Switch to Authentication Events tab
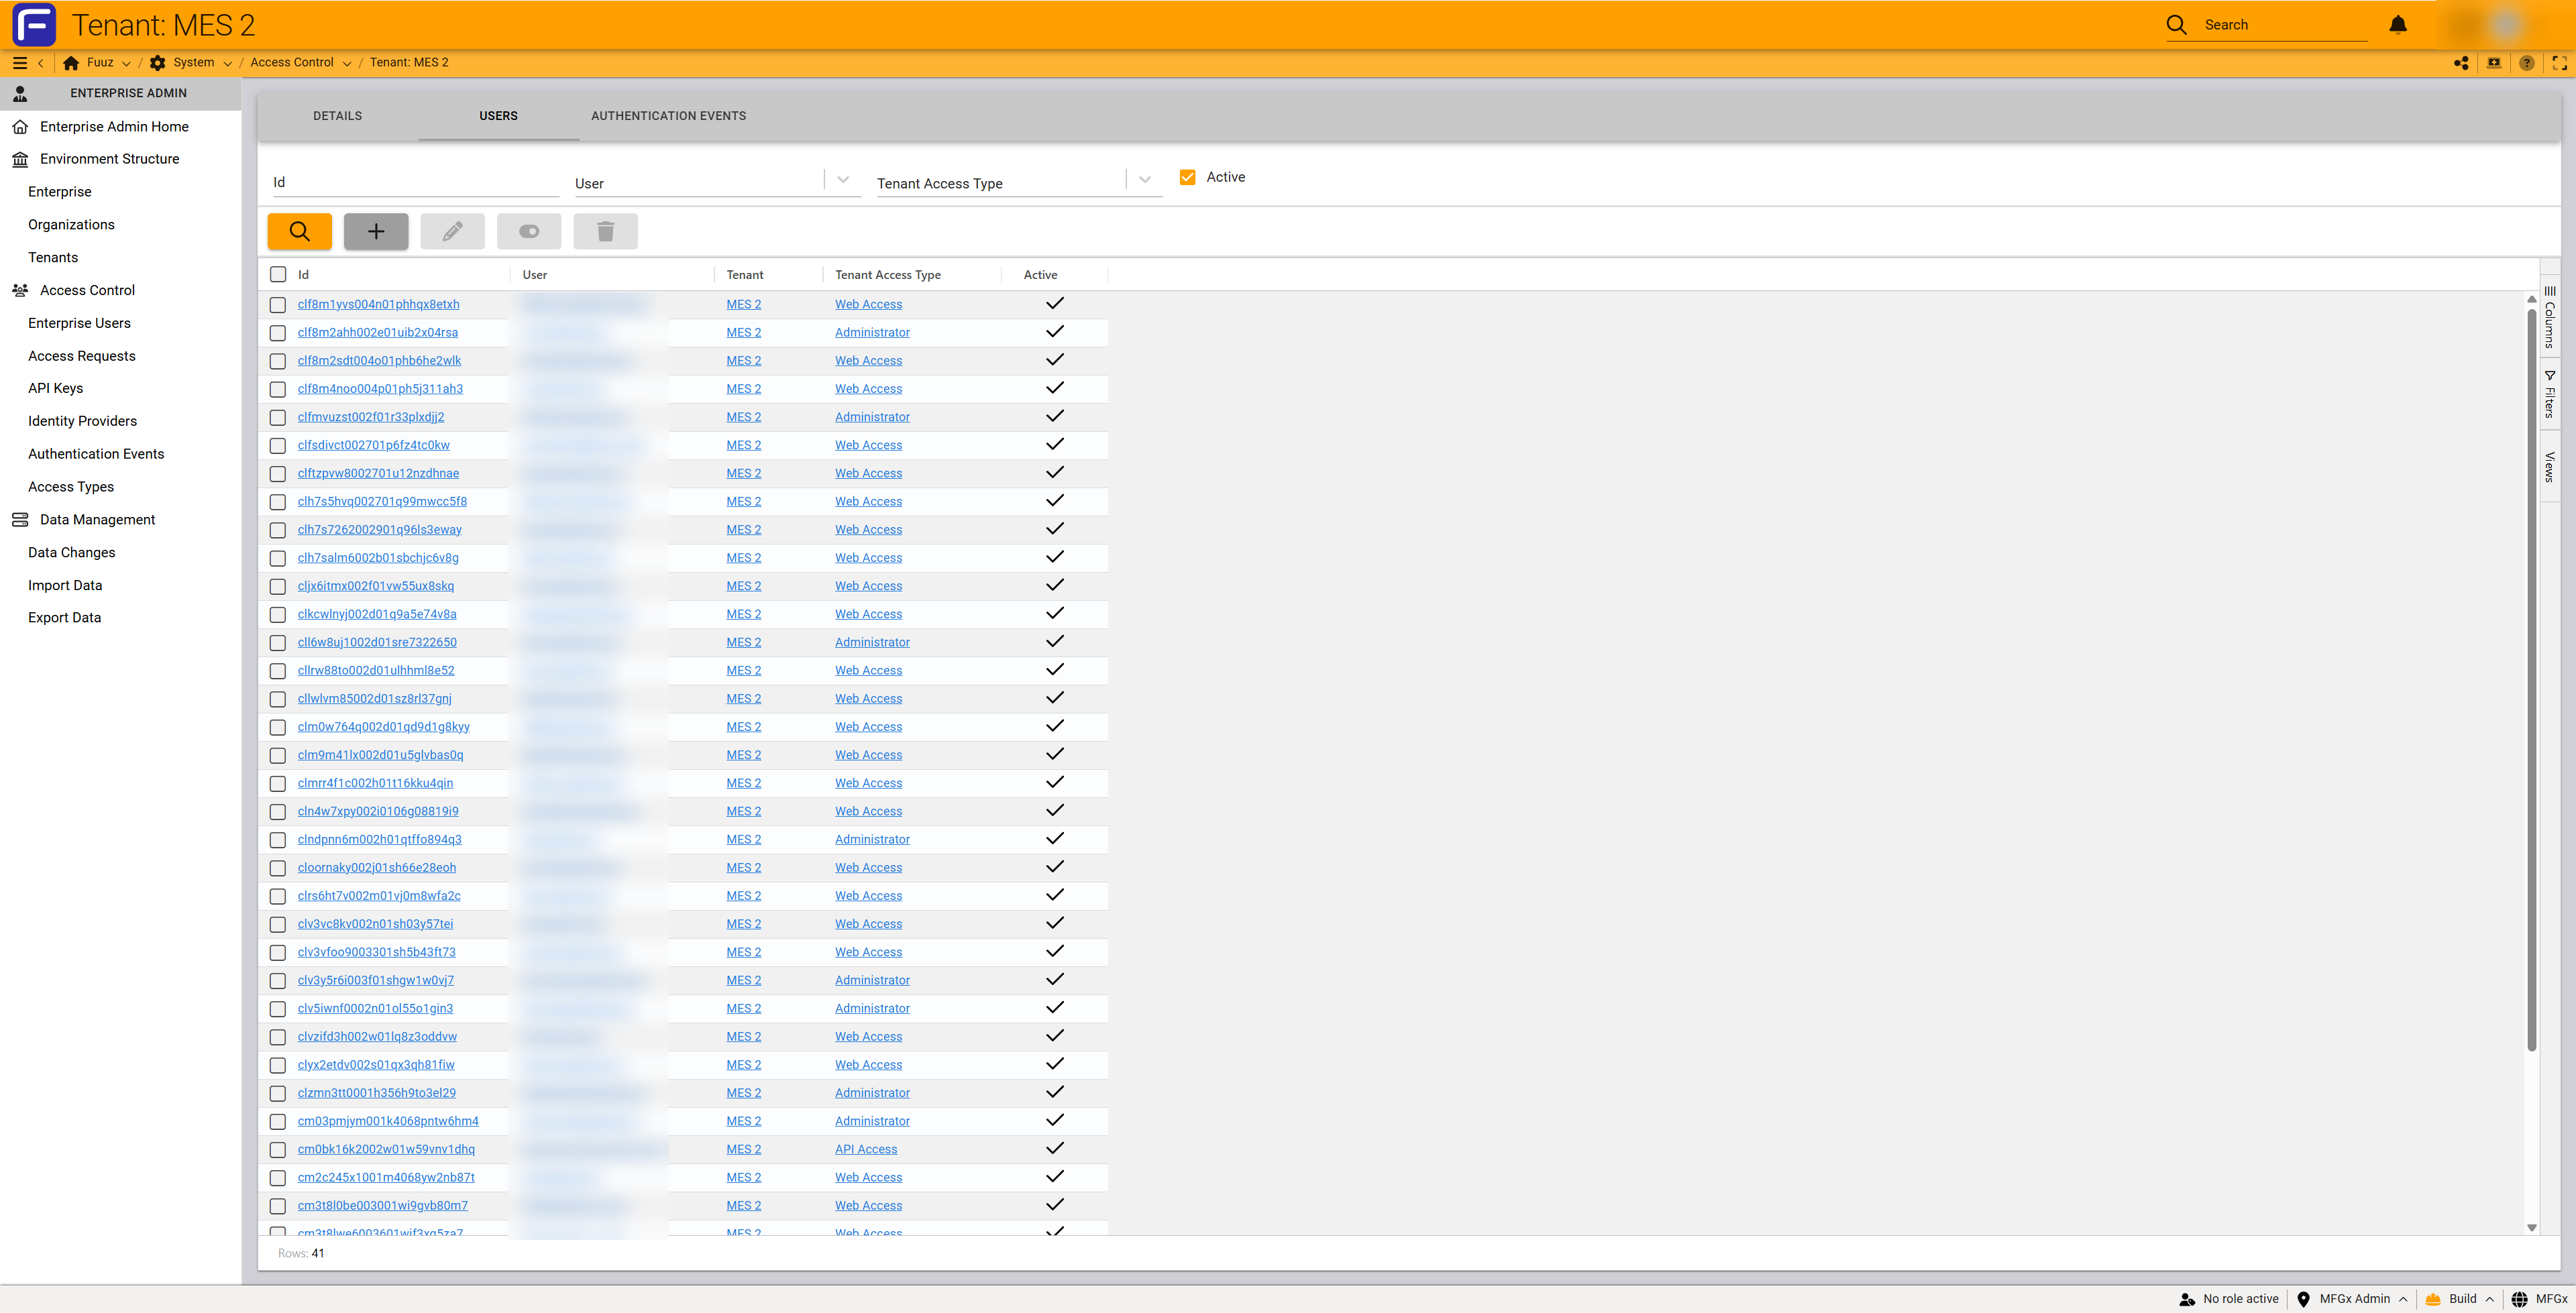Screen dimensions: 2576x1313 pos(668,116)
